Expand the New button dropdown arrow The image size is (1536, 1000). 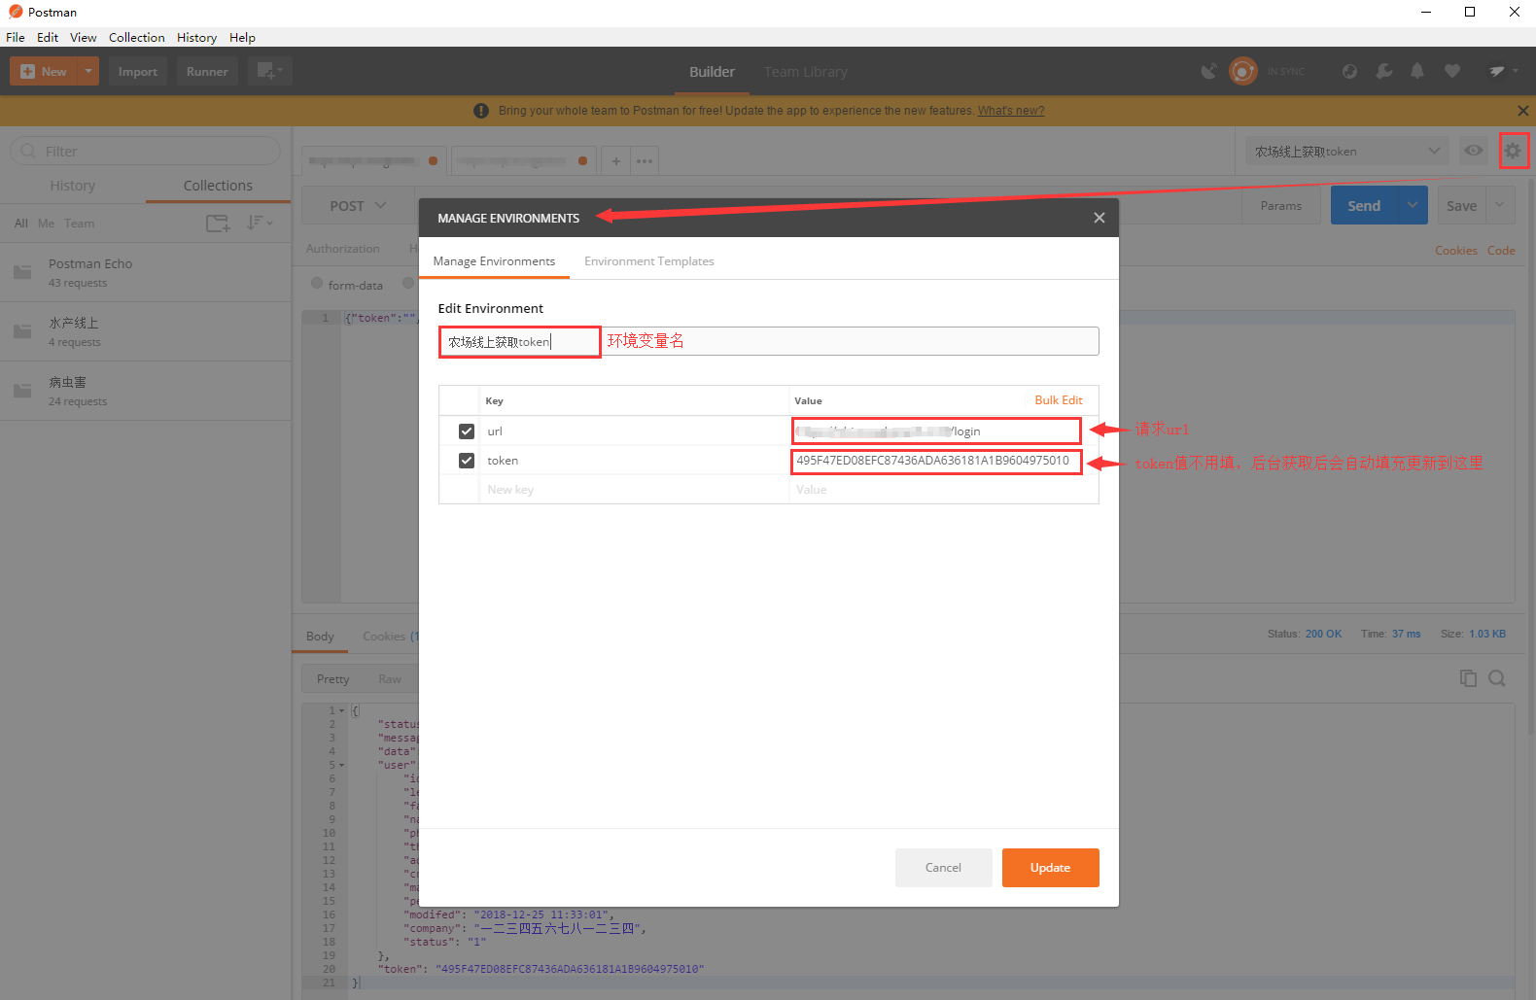(x=88, y=71)
